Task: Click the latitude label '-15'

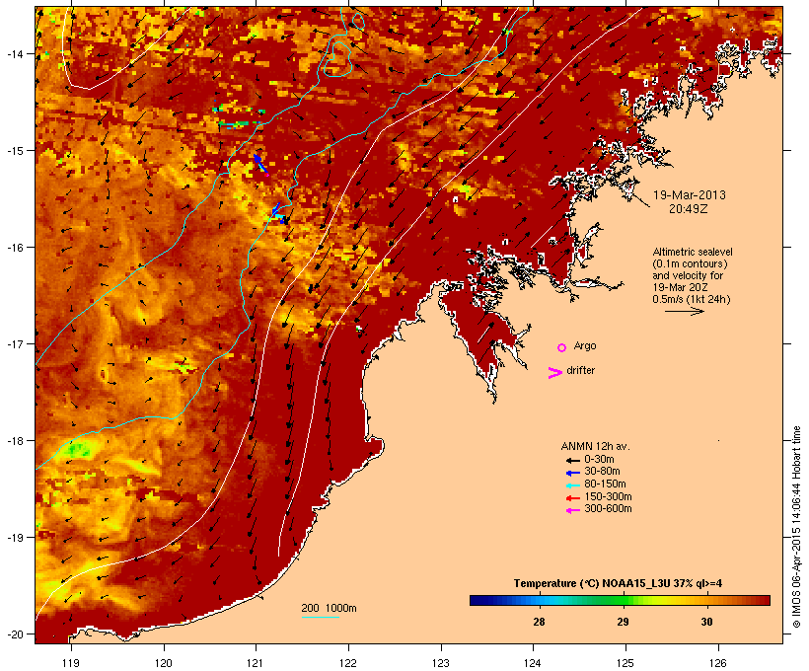Action: 15,151
